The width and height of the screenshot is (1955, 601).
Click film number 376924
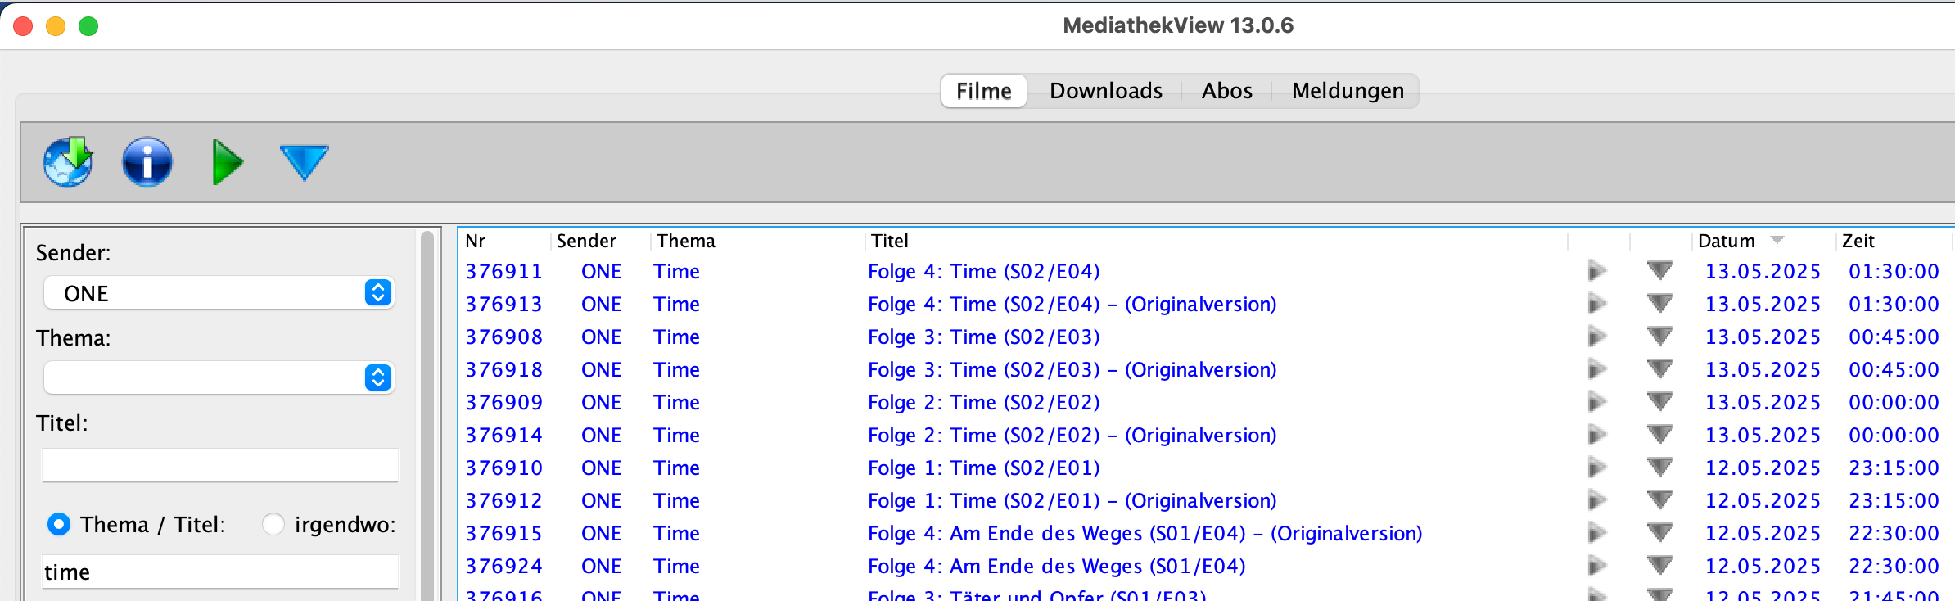pos(504,566)
